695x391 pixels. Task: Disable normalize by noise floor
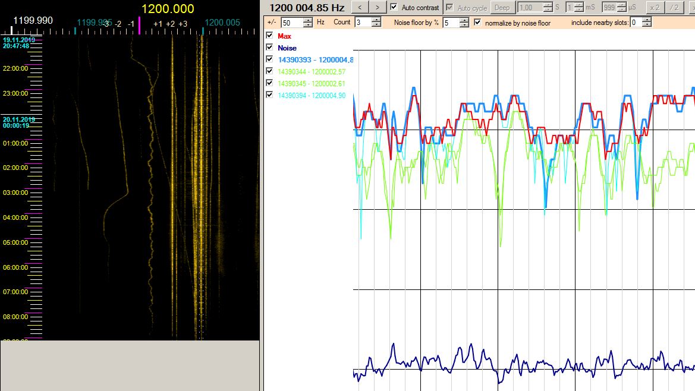[477, 23]
